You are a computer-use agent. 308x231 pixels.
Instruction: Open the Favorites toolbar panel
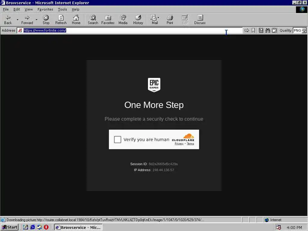(x=108, y=20)
